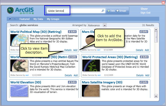This screenshot has height=106, width=166.
Task: Click the results scrollbar up arrow
Action: pyautogui.click(x=156, y=30)
